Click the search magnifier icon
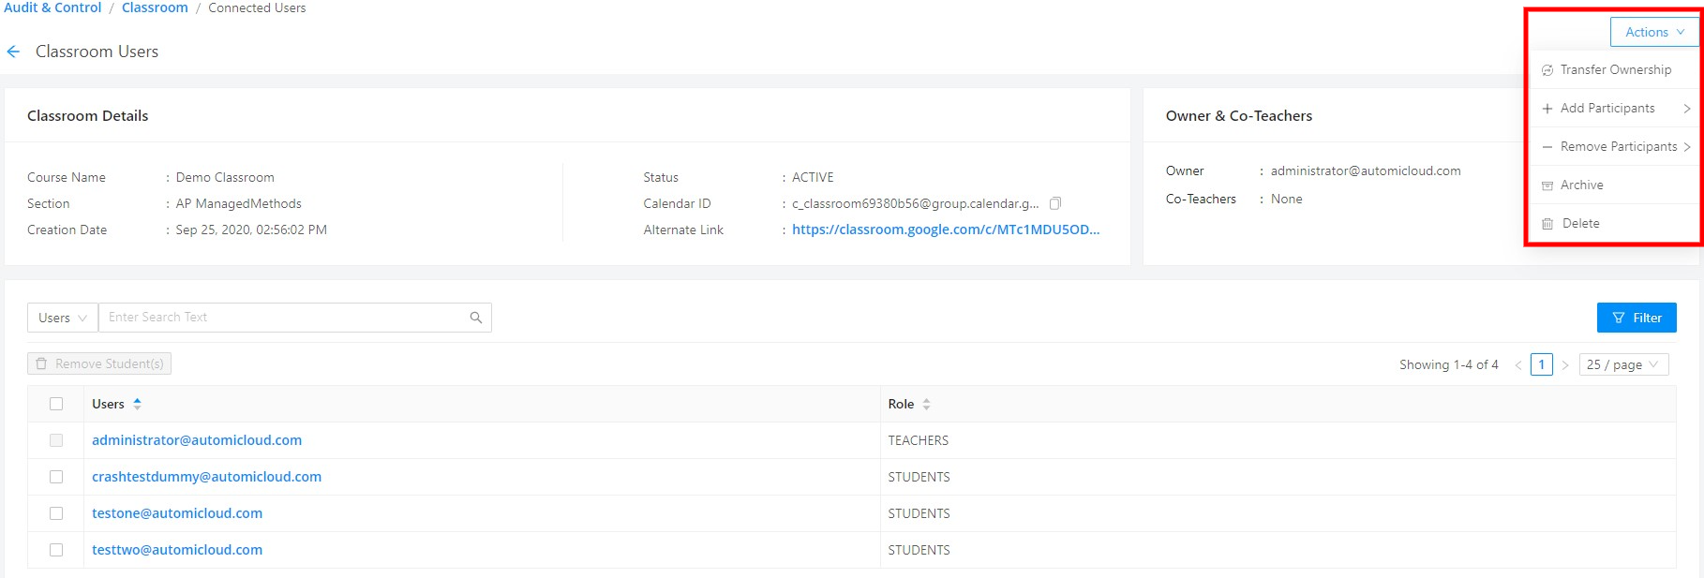The width and height of the screenshot is (1704, 578). click(x=476, y=318)
